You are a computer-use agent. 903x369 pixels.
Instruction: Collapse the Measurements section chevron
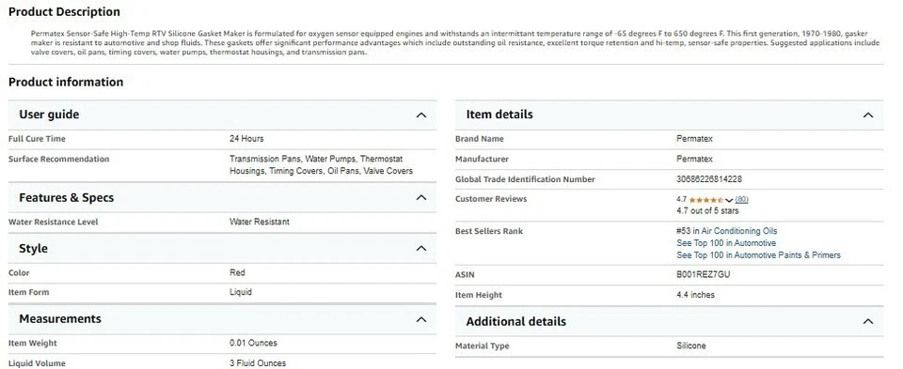[421, 319]
